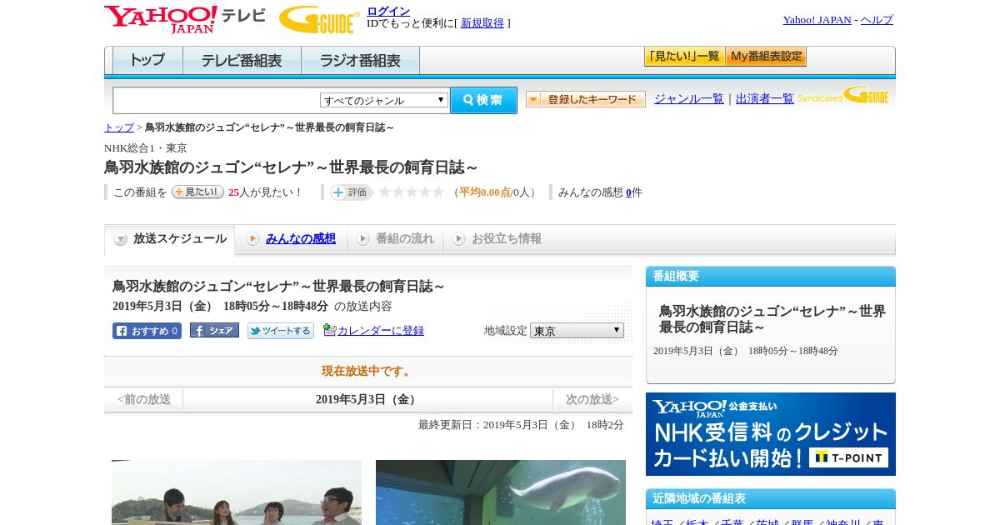
Task: Open 「見たい!」一覧 button
Action: (x=685, y=57)
